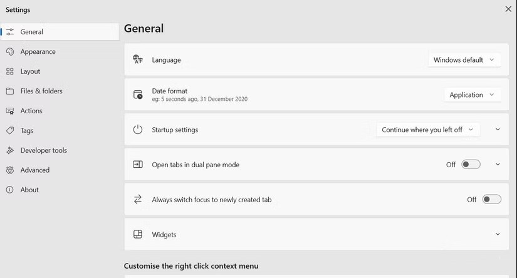Open the Date format Application dropdown
The image size is (517, 278).
472,95
